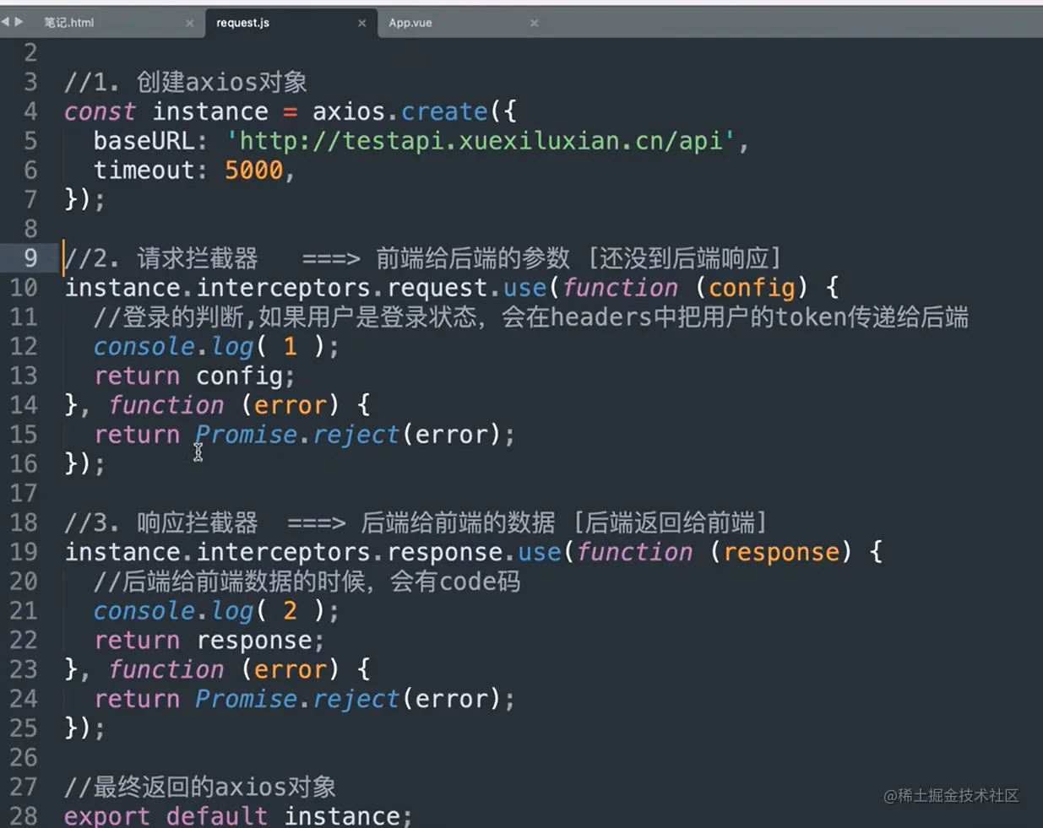Click 'Promise.reject(error)' on line 24
The width and height of the screenshot is (1043, 828).
(350, 699)
